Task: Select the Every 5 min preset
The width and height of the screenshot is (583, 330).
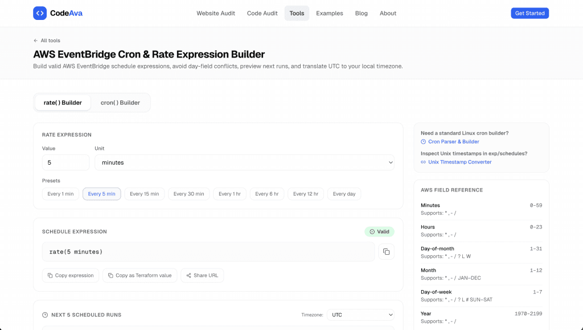Action: coord(101,194)
